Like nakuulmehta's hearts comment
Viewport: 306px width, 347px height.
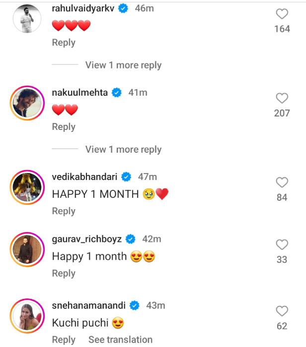click(282, 98)
